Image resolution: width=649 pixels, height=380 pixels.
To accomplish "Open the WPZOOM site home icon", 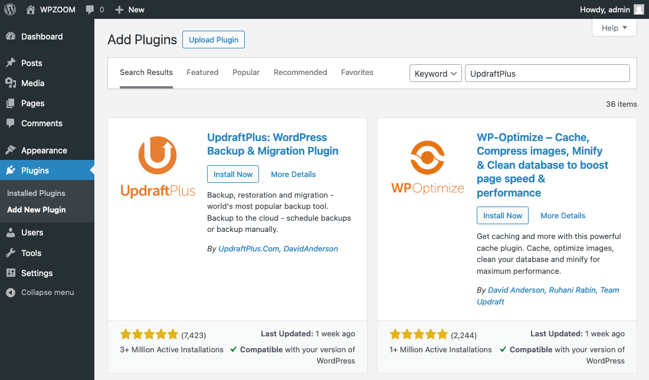I will pos(31,9).
